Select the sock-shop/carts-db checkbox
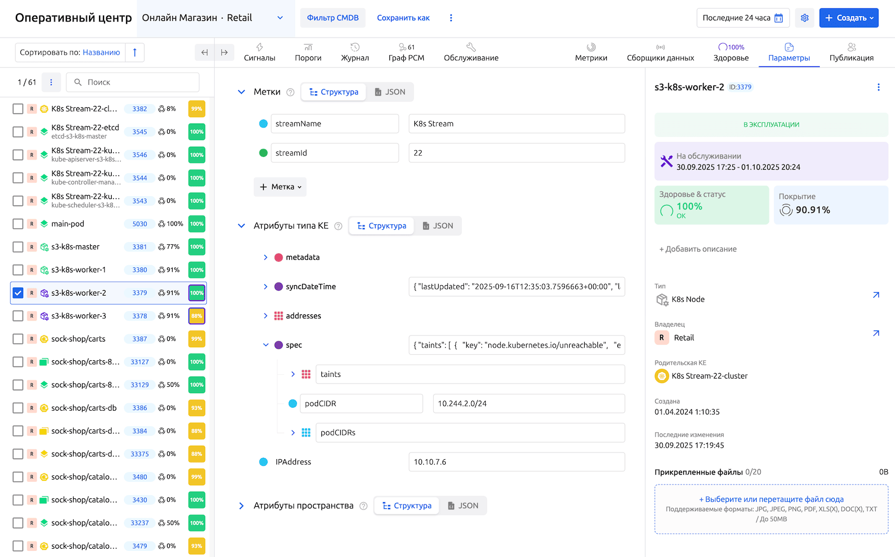 [18, 408]
